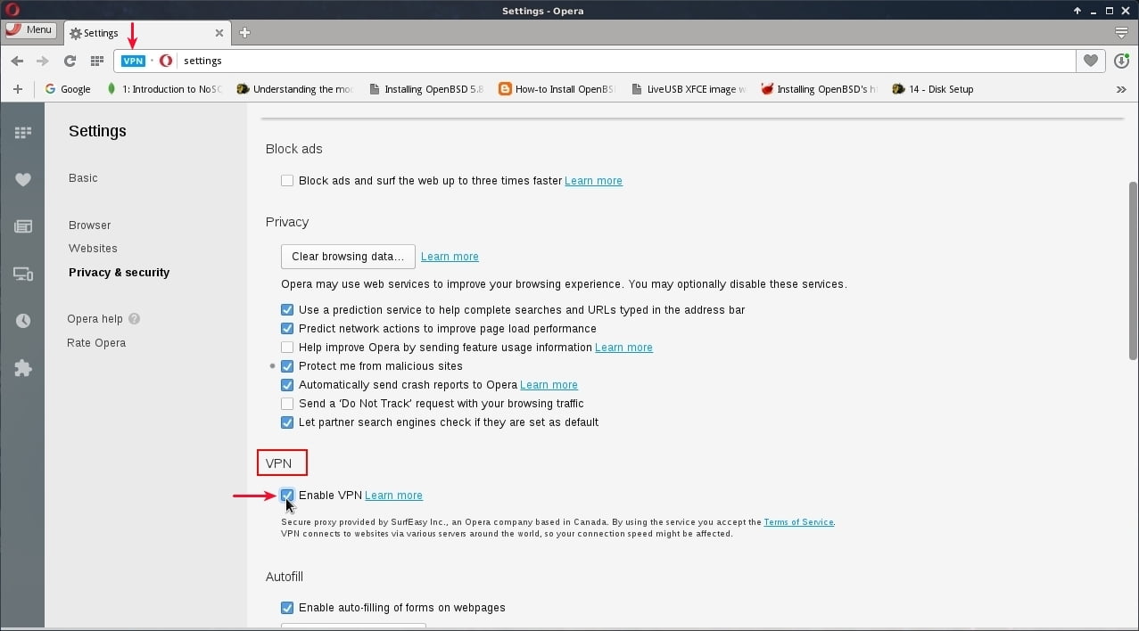Go forward to next page
This screenshot has width=1139, height=631.
[x=42, y=61]
